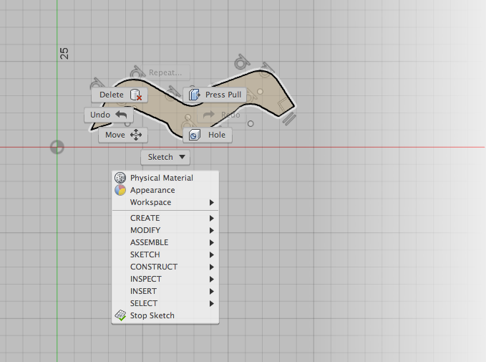The height and width of the screenshot is (362, 486).
Task: Open the Sketch dropdown in marking menu
Action: tap(165, 157)
